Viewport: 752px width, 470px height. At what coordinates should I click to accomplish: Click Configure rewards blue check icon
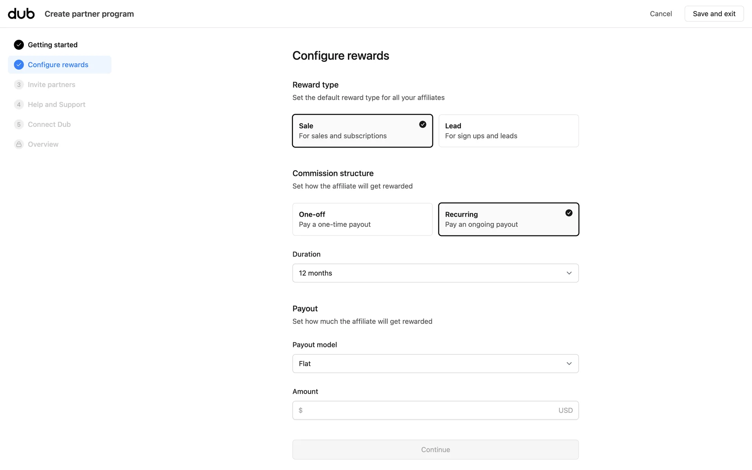(x=19, y=65)
